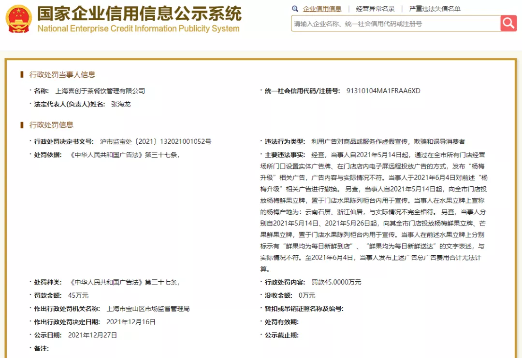Click the red search magnifier button
522x358 pixels.
(508, 23)
